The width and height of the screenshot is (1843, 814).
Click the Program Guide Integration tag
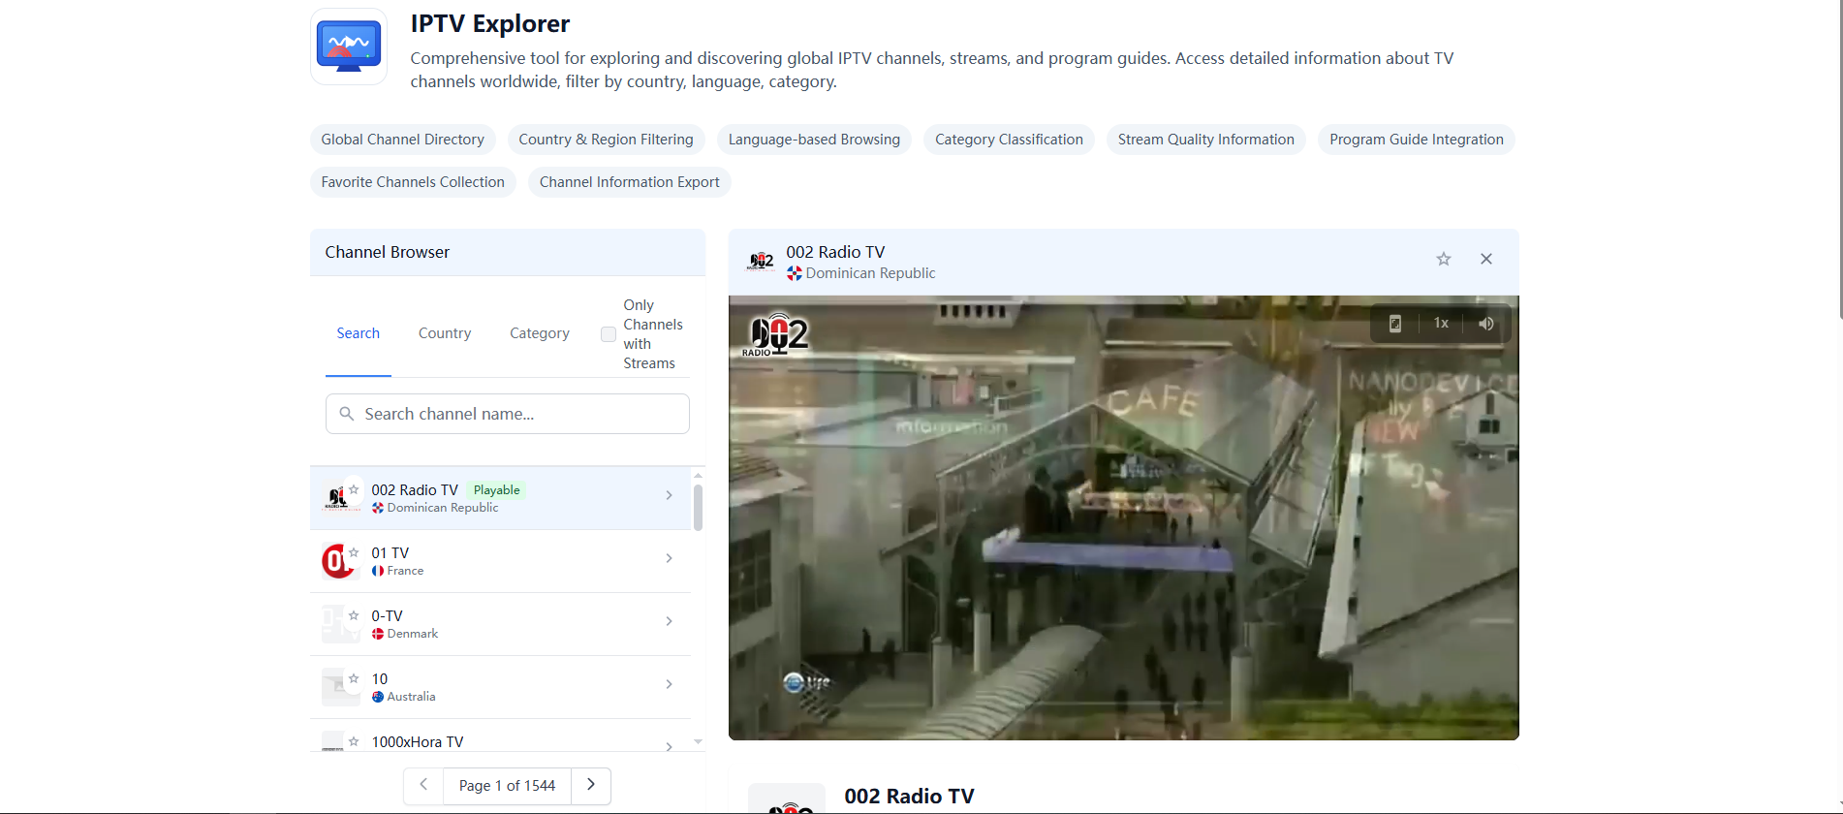[x=1417, y=140]
